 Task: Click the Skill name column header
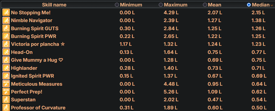pos(54,5)
